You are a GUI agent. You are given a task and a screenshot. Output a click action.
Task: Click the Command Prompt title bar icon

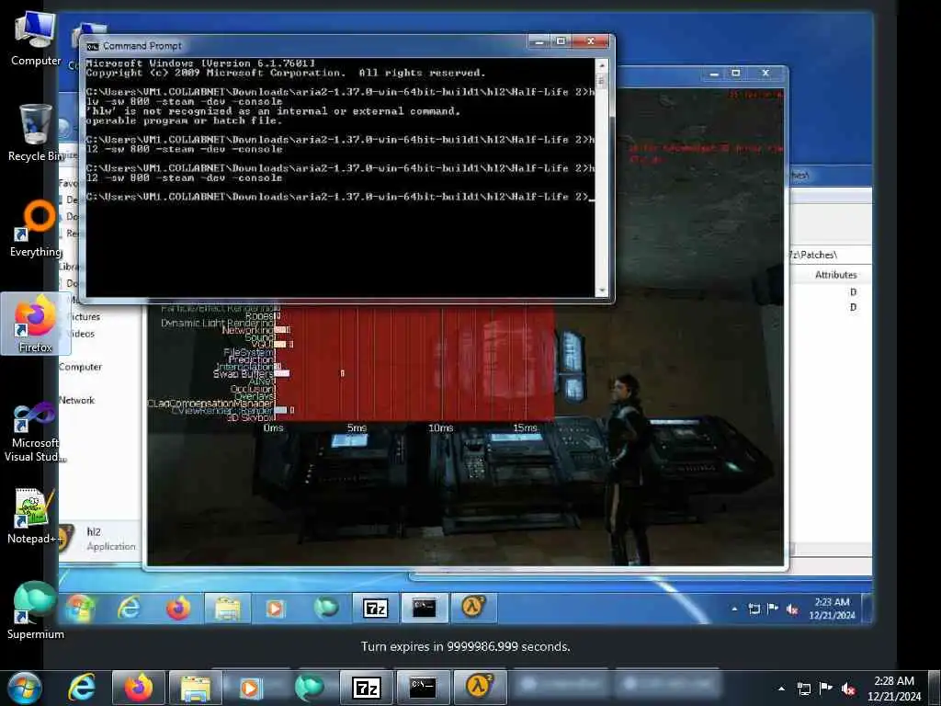(93, 46)
